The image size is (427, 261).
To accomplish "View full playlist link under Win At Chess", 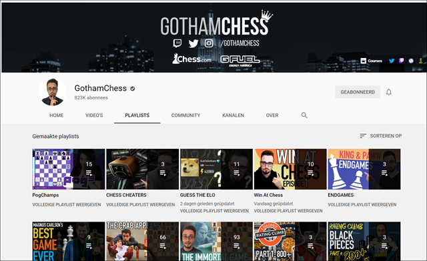I will pyautogui.click(x=288, y=211).
